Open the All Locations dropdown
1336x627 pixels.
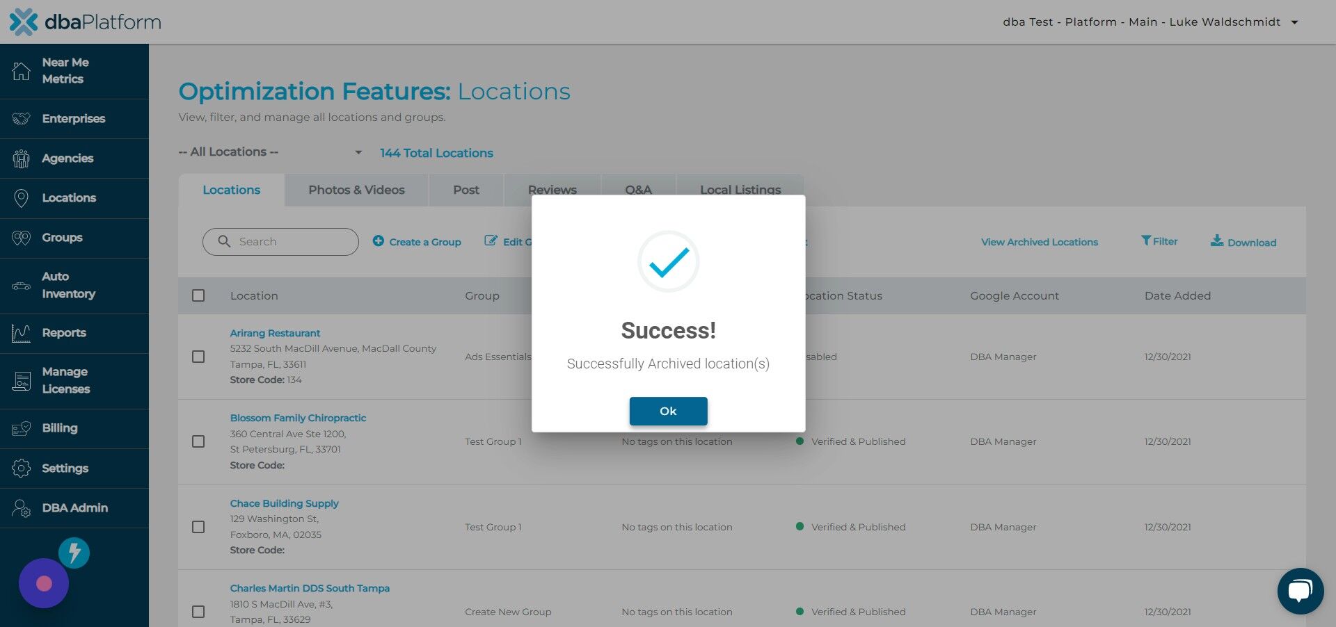click(x=271, y=152)
